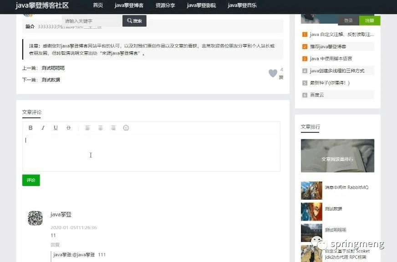Click the green 注册 register button
The height and width of the screenshot is (262, 397).
coord(370,20)
